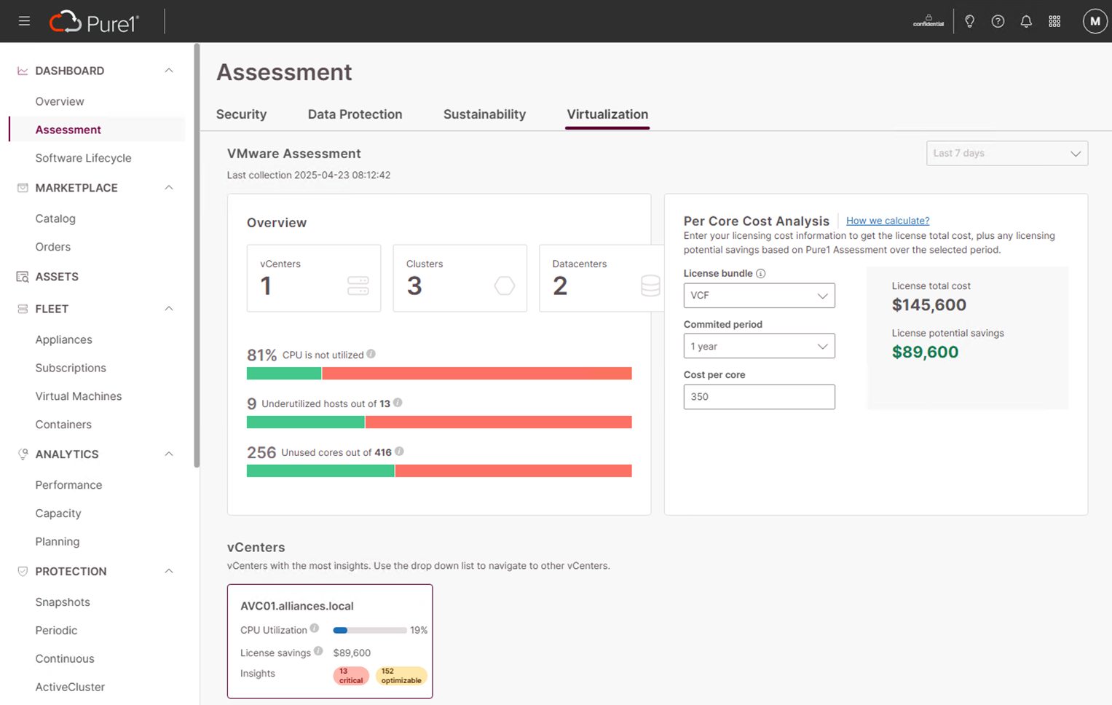Open the help question mark icon

pyautogui.click(x=998, y=21)
